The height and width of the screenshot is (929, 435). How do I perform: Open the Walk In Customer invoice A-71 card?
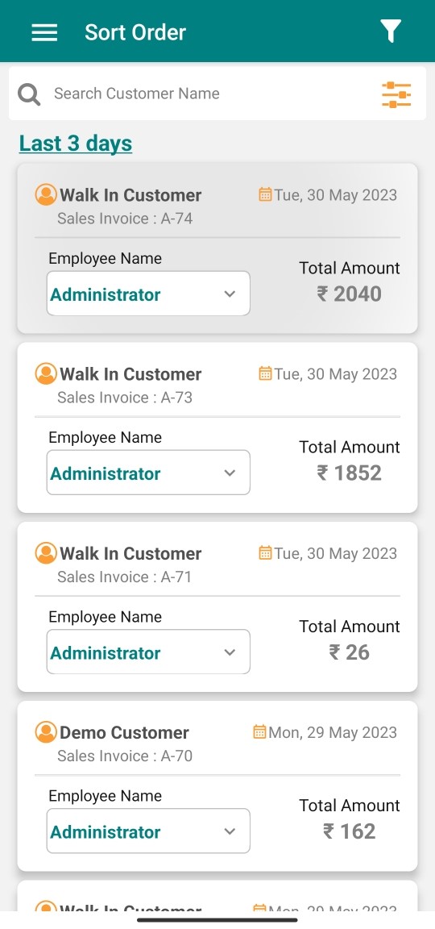click(x=217, y=606)
